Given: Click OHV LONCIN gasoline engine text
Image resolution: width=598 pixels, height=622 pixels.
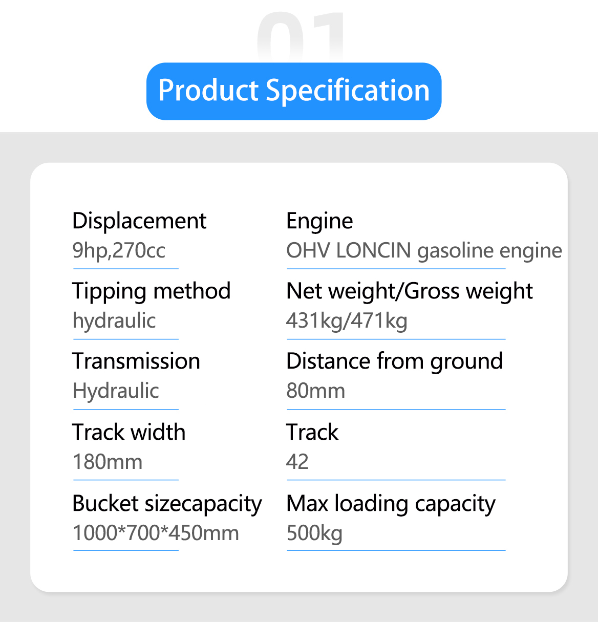Looking at the screenshot, I should point(424,251).
